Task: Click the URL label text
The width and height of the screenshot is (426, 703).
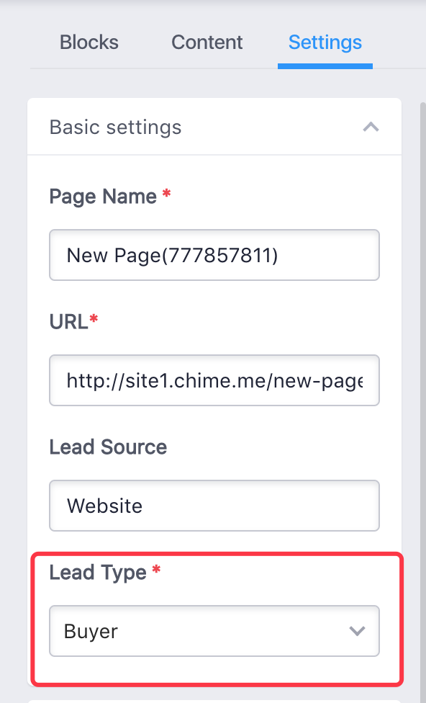Action: click(x=68, y=322)
